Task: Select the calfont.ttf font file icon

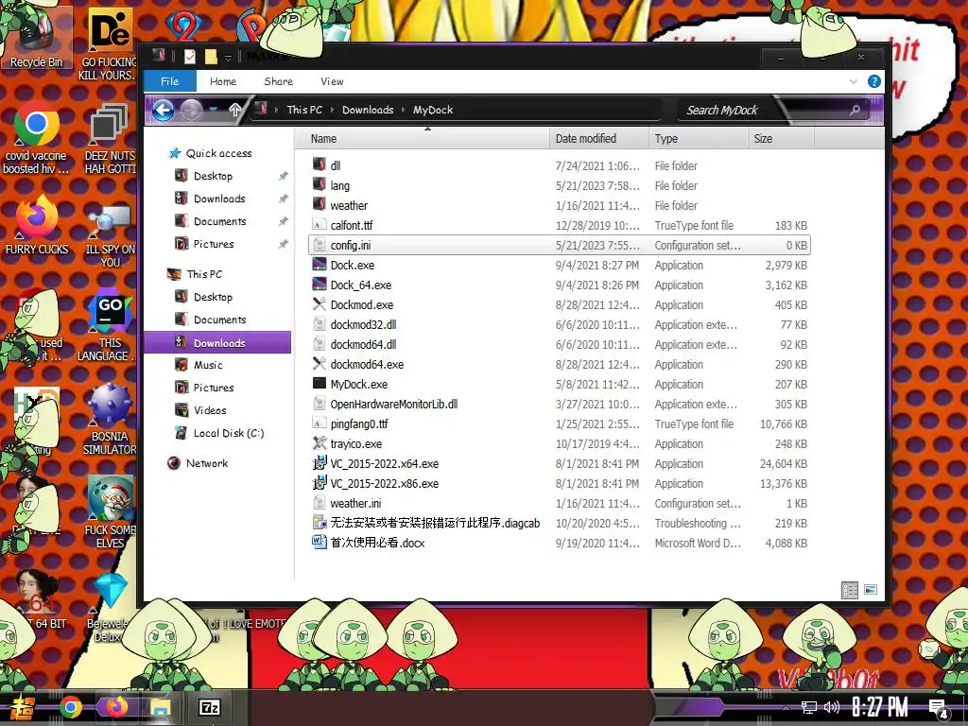Action: click(x=320, y=225)
